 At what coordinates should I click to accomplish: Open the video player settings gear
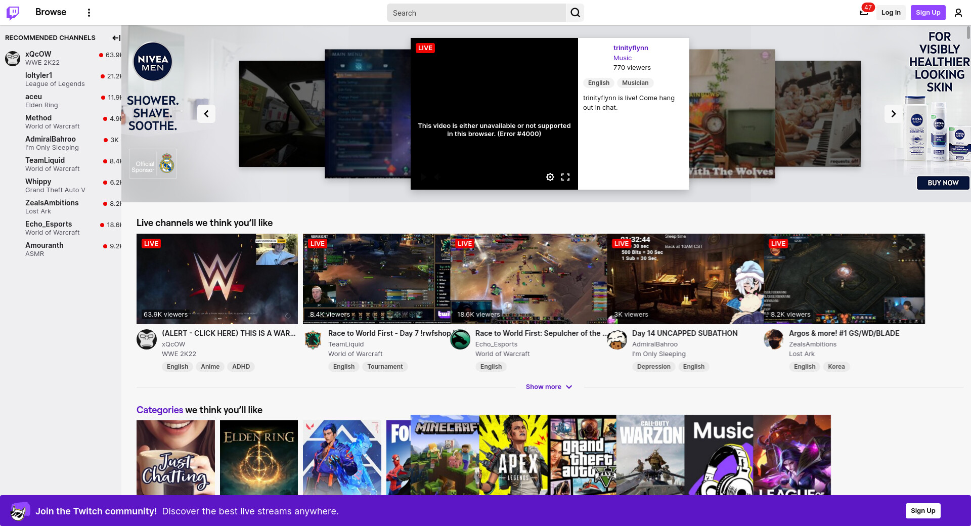(x=550, y=177)
